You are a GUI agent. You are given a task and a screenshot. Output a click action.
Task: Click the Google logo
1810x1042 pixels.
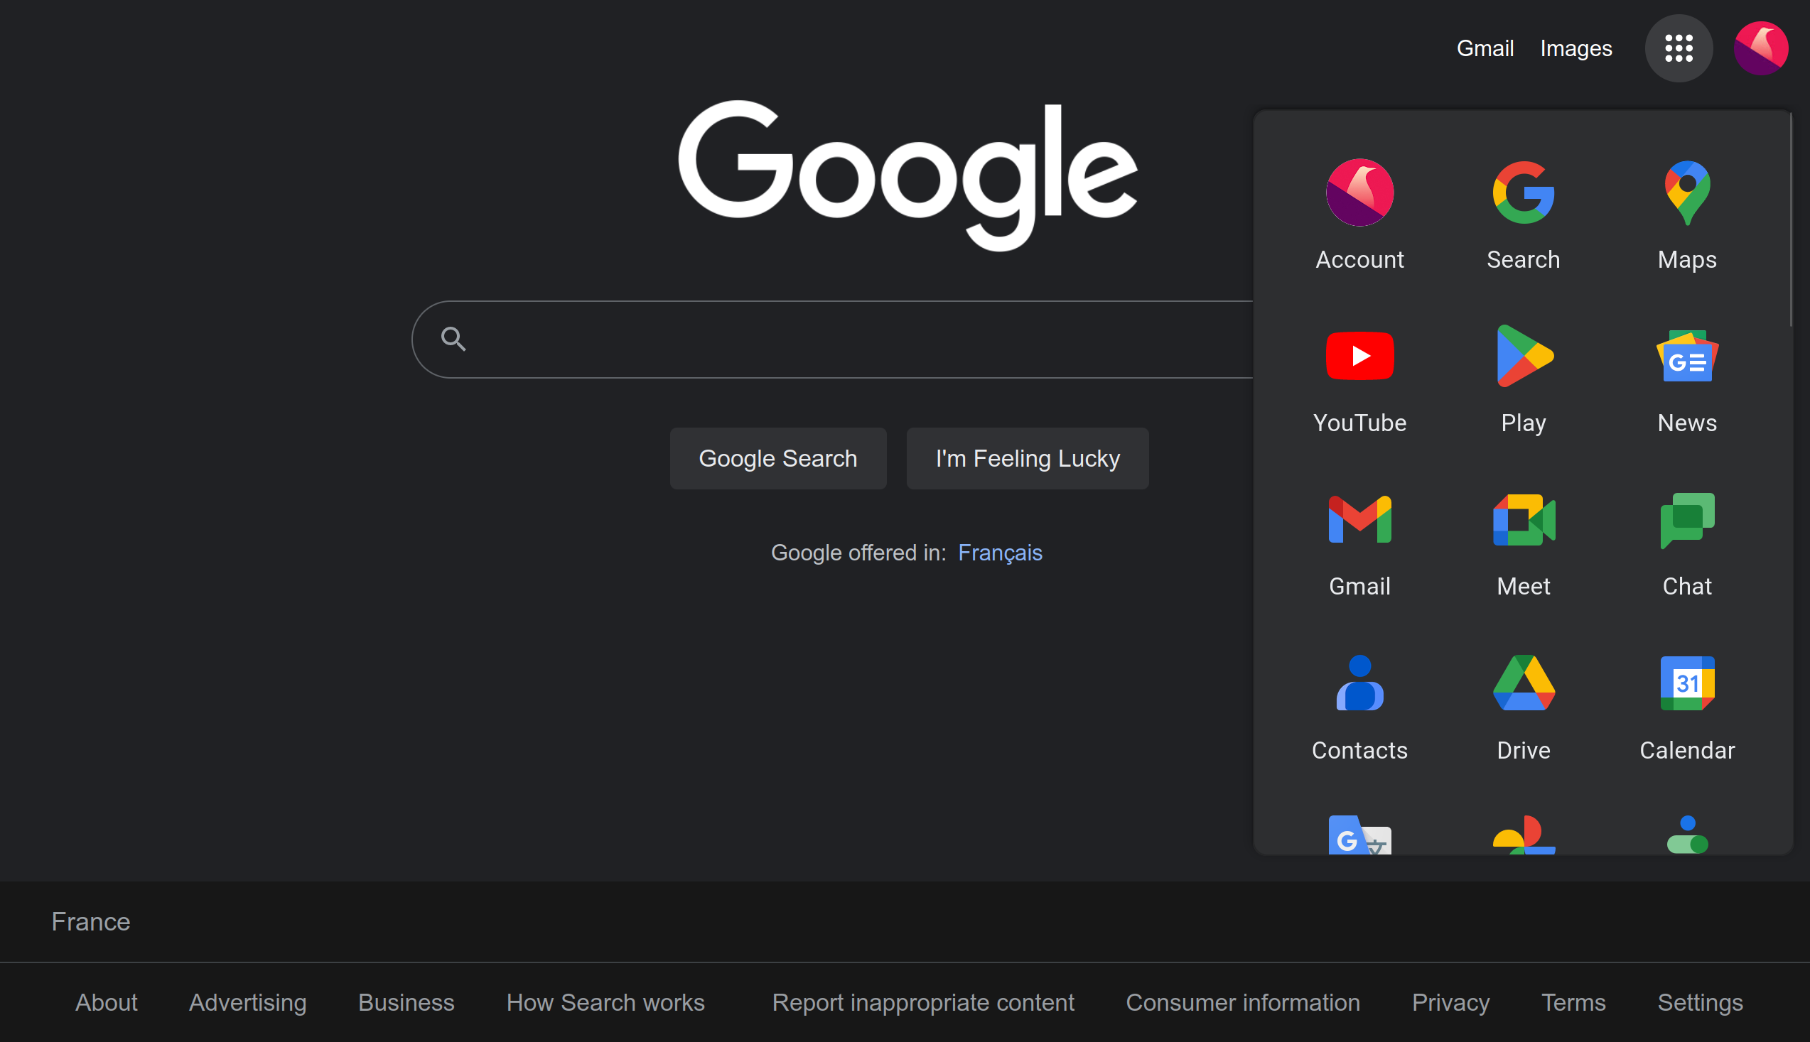(x=907, y=175)
